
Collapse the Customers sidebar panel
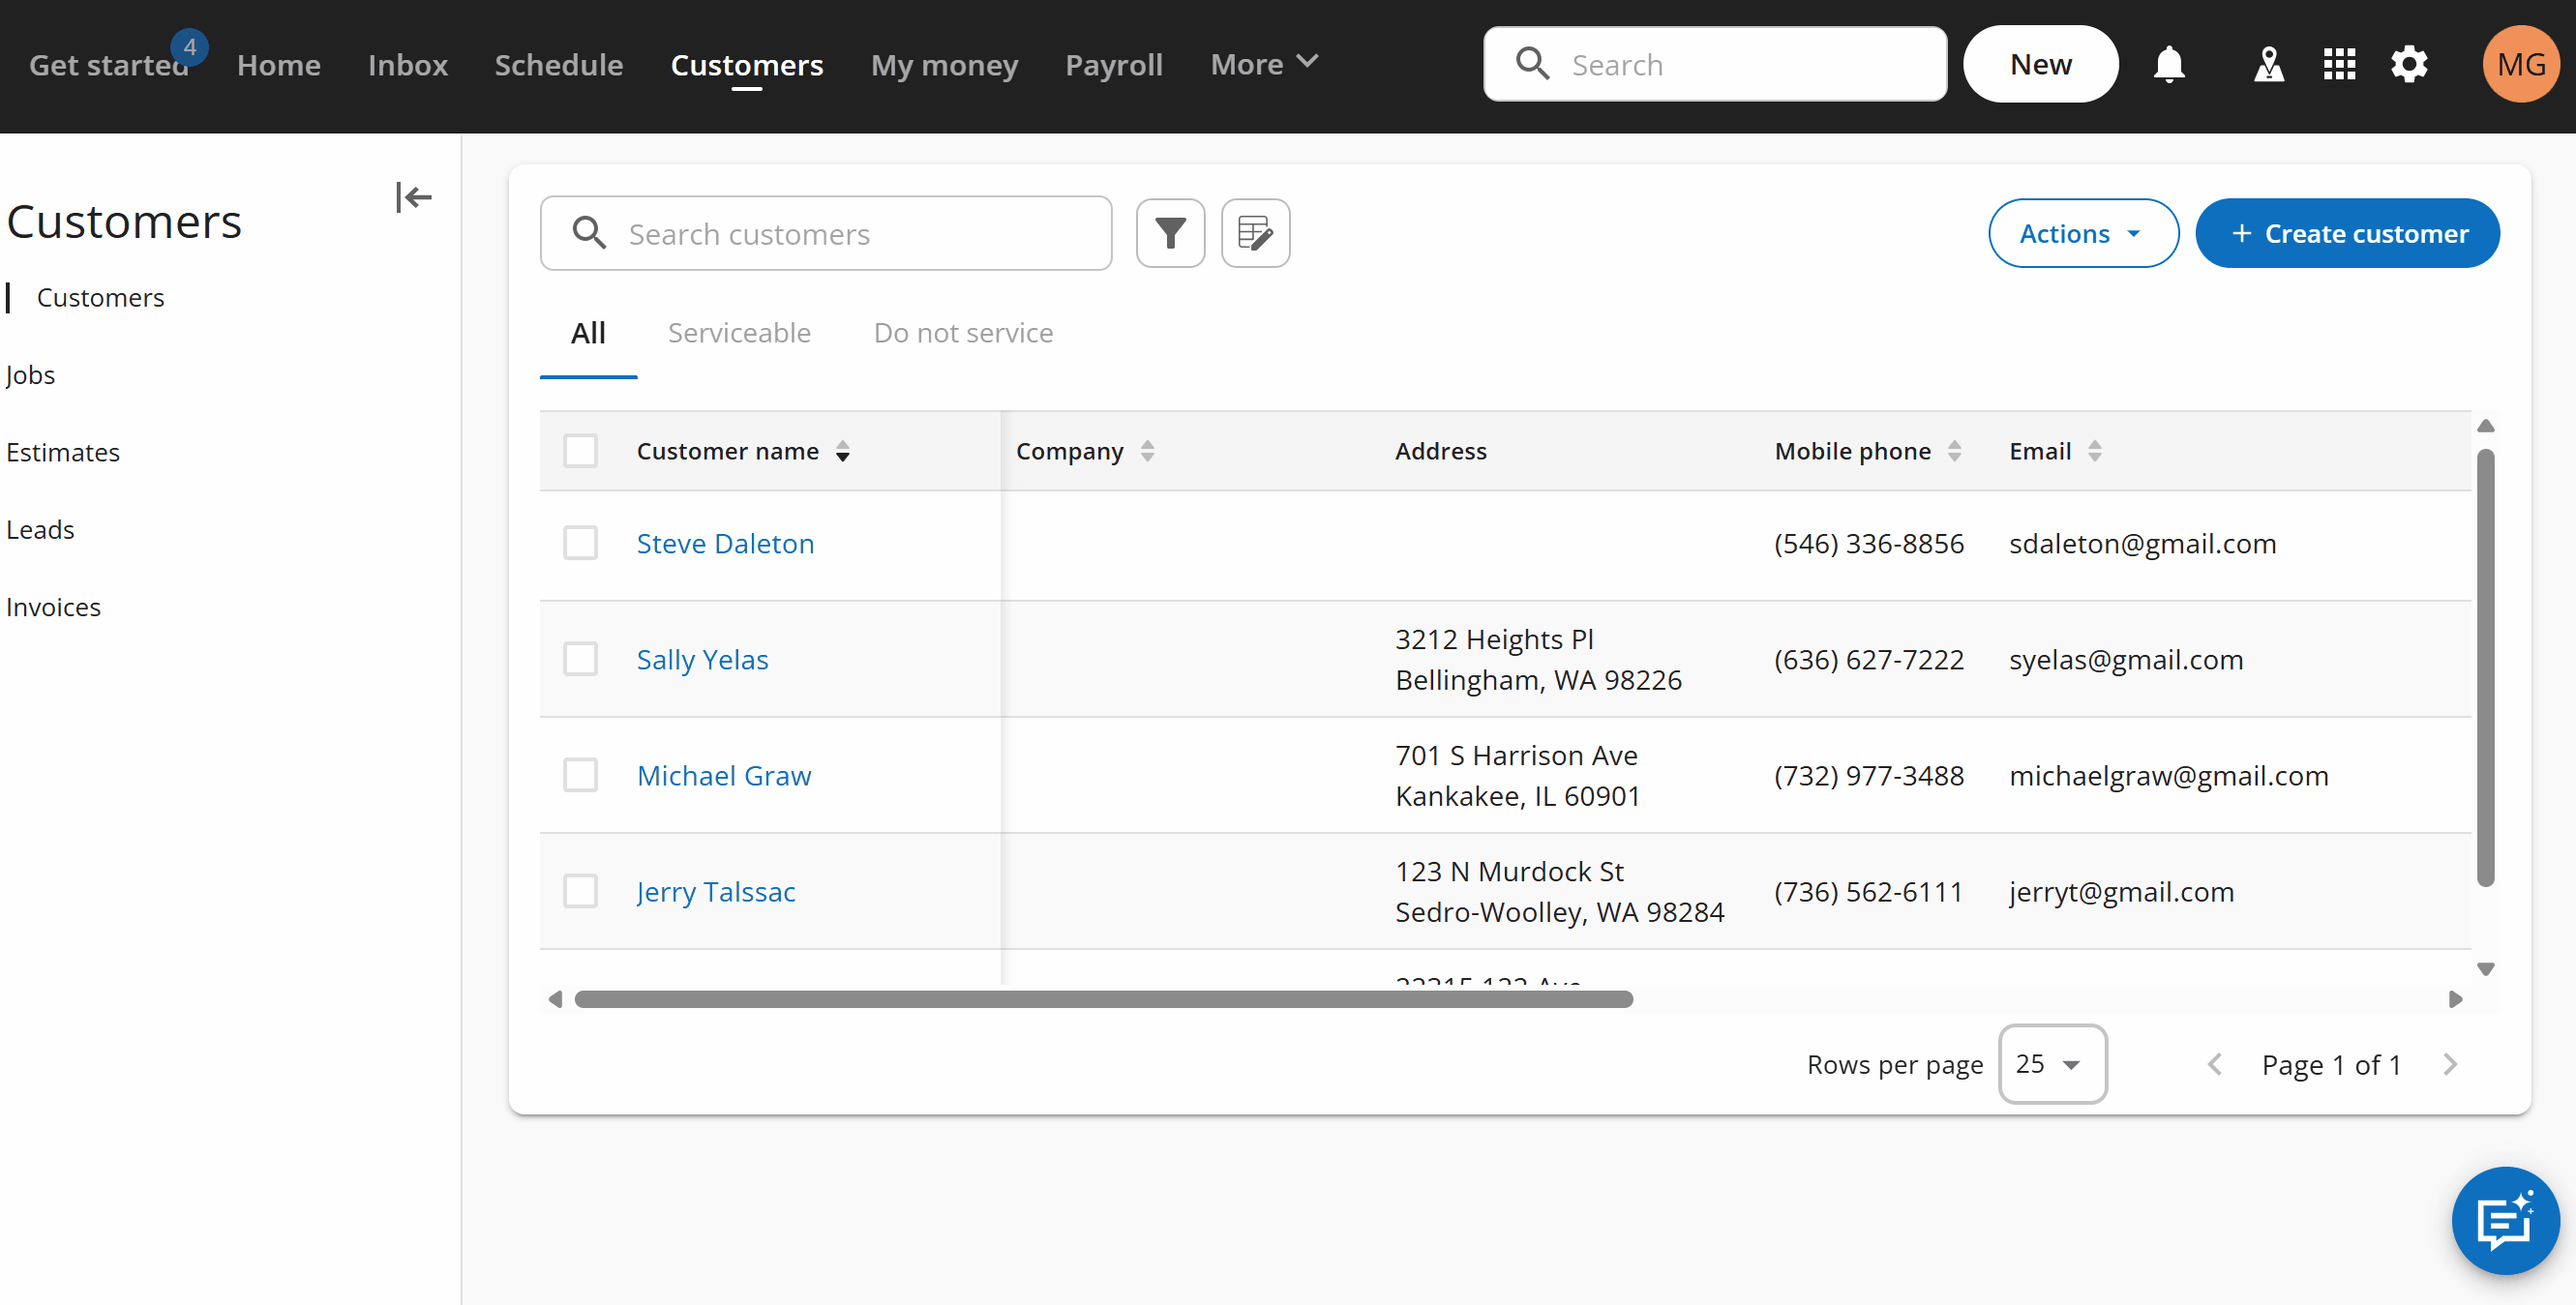point(413,197)
